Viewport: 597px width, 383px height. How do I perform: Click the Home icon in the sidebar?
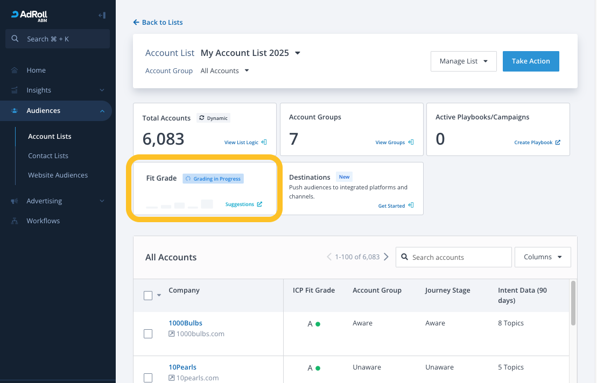tap(15, 70)
